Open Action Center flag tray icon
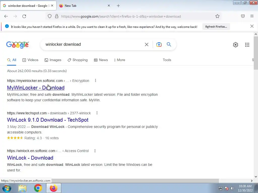 (x=227, y=188)
